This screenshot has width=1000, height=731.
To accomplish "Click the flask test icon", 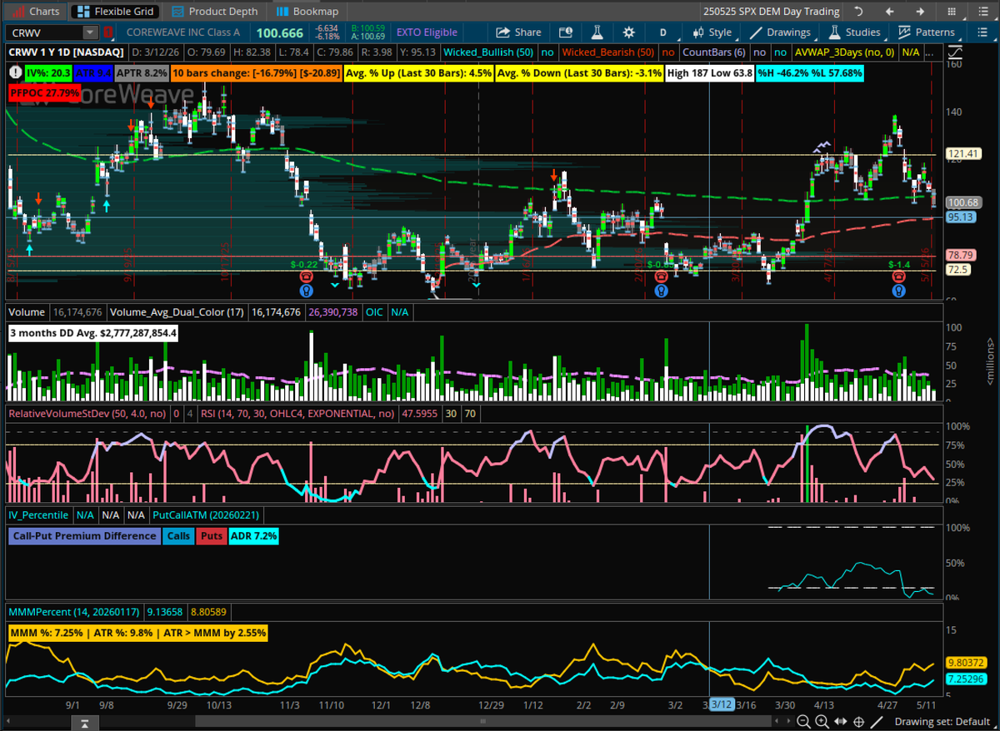I will pyautogui.click(x=597, y=32).
